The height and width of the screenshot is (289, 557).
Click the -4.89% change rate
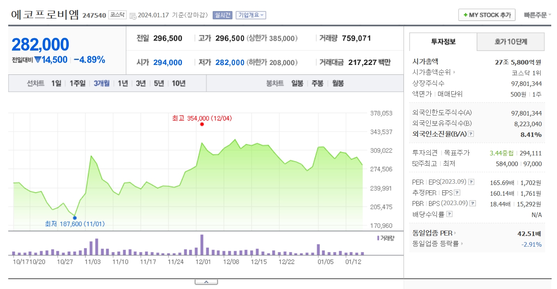point(90,60)
